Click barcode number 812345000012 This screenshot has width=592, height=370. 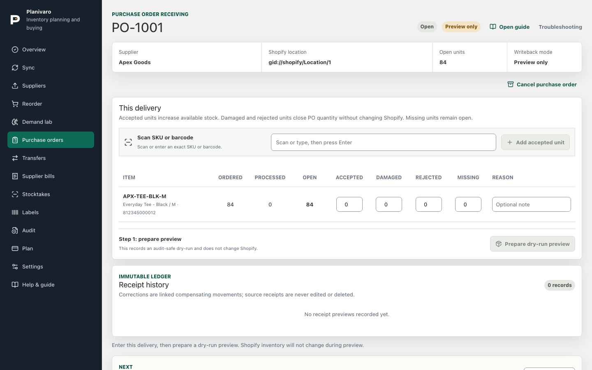(139, 213)
